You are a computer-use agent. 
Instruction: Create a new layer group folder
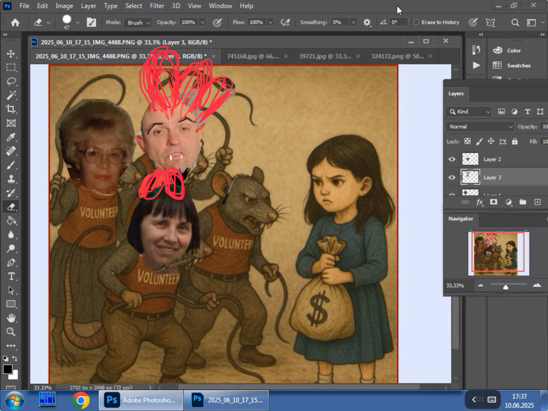[523, 202]
